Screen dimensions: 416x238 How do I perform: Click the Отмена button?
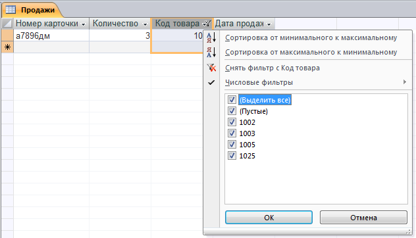pyautogui.click(x=363, y=218)
